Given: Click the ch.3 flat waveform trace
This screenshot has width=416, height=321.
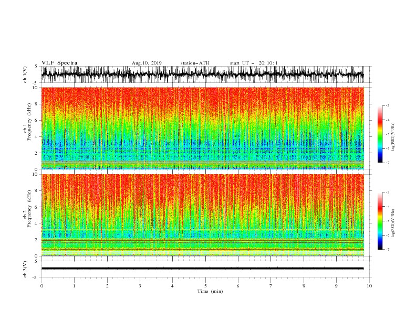Looking at the screenshot, I should tap(202, 269).
